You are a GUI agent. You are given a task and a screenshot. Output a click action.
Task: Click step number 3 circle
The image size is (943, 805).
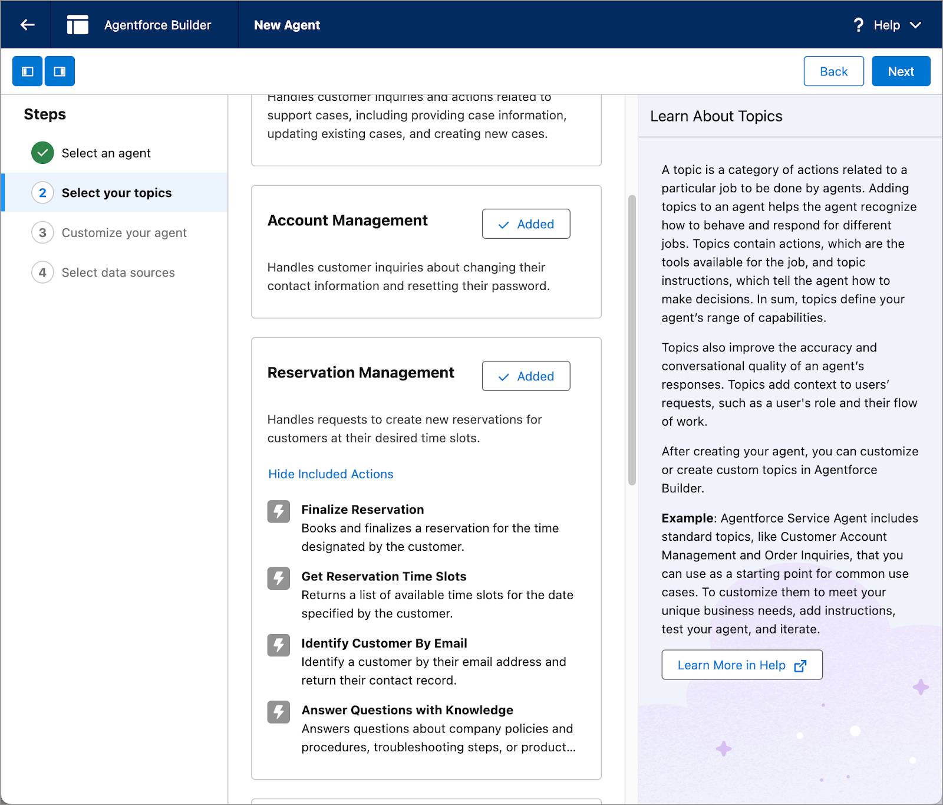pos(42,232)
